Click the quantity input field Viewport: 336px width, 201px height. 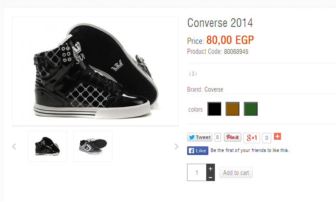pos(196,173)
